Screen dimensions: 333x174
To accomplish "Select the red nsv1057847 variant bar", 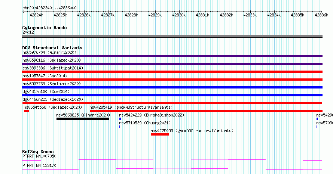I will click(172, 80).
